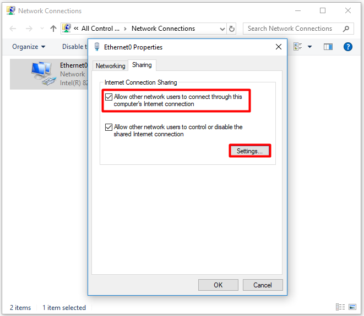
Task: Confirm with the OK button
Action: (218, 285)
